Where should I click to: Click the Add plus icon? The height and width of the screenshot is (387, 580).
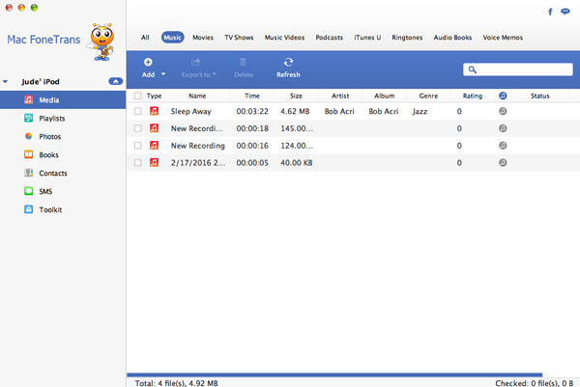click(148, 62)
